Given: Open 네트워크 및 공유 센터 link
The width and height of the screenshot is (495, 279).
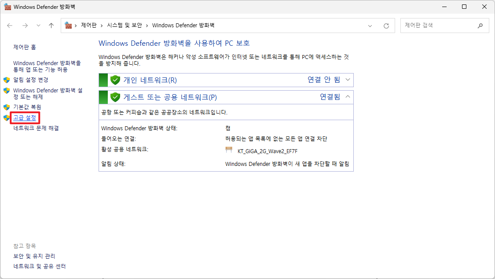Looking at the screenshot, I should 40,266.
